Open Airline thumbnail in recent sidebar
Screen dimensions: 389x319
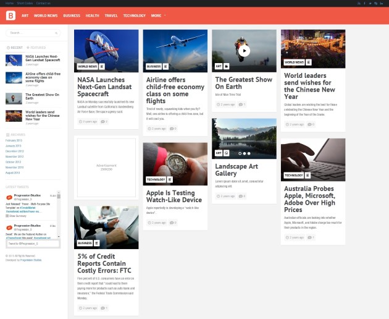[14, 78]
